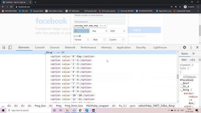Click the browser forward arrow
Viewport: 201px width, 113px height.
click(7, 7)
